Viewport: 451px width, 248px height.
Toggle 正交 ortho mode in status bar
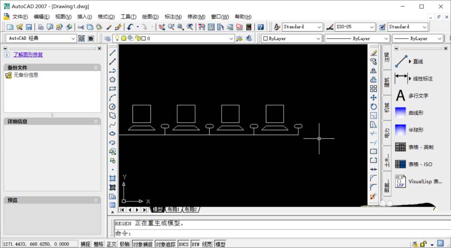coord(111,244)
